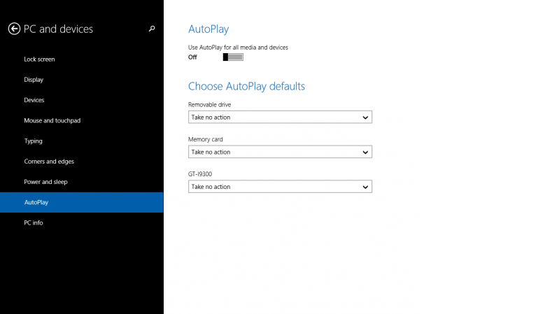
Task: Click the "Off" status text
Action: coord(192,57)
